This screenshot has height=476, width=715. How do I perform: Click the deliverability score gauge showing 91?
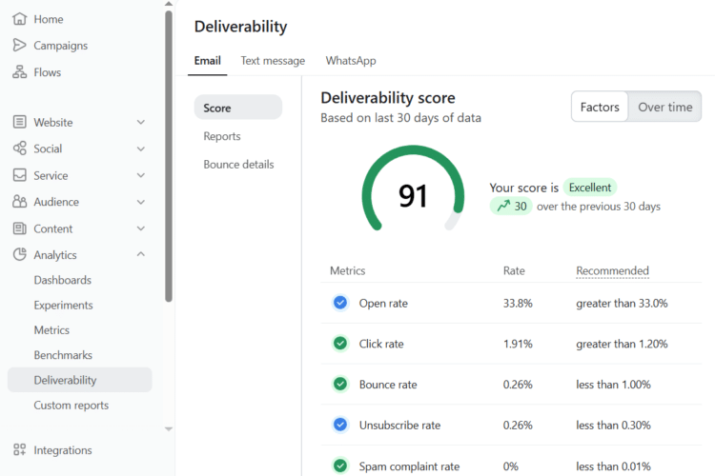tap(413, 189)
